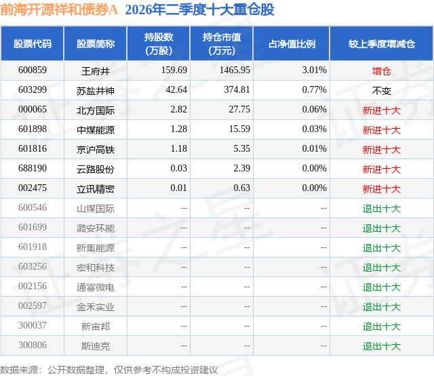Click stock code 688190
Viewport: 434px width, 376px height.
(x=33, y=168)
